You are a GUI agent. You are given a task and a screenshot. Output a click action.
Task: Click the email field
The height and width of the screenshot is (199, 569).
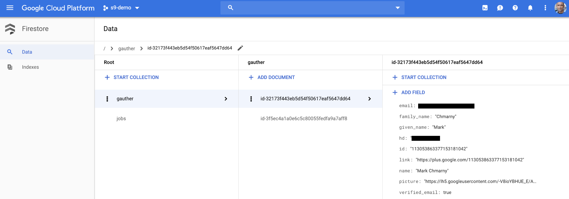(x=437, y=106)
